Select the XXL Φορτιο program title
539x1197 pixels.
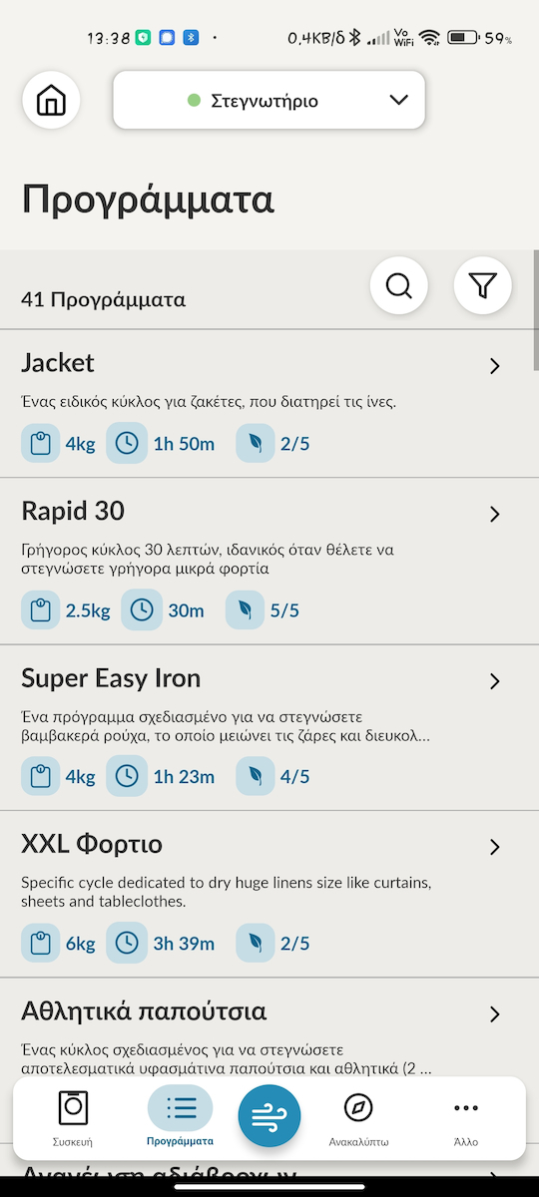[92, 845]
